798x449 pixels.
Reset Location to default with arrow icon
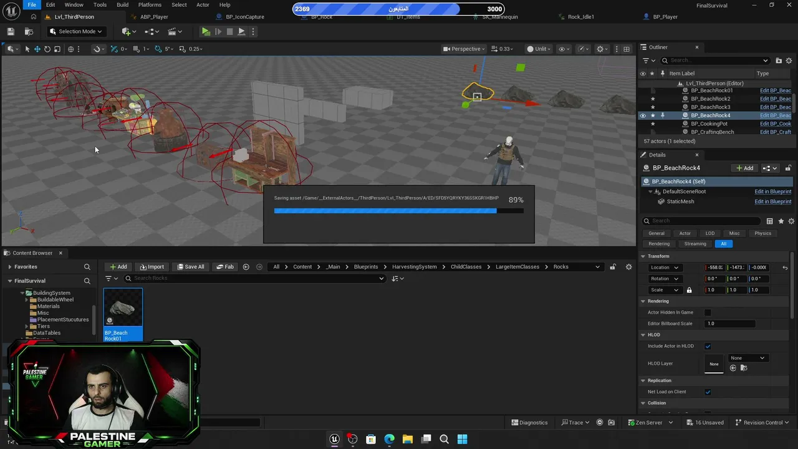pos(785,268)
